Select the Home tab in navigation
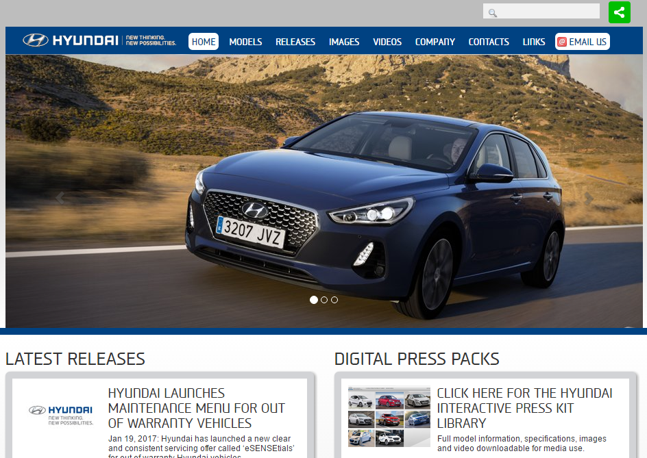 point(204,42)
